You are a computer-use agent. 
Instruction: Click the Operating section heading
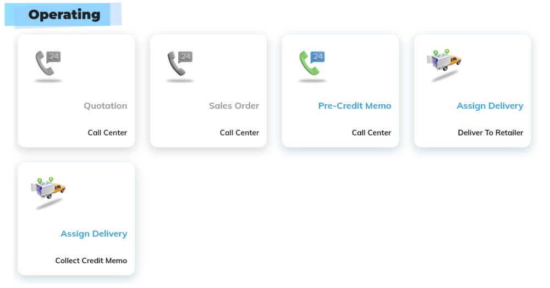coord(64,14)
